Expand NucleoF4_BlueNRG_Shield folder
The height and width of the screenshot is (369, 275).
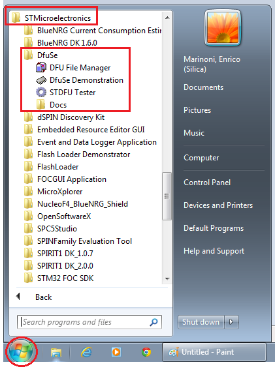tap(76, 204)
